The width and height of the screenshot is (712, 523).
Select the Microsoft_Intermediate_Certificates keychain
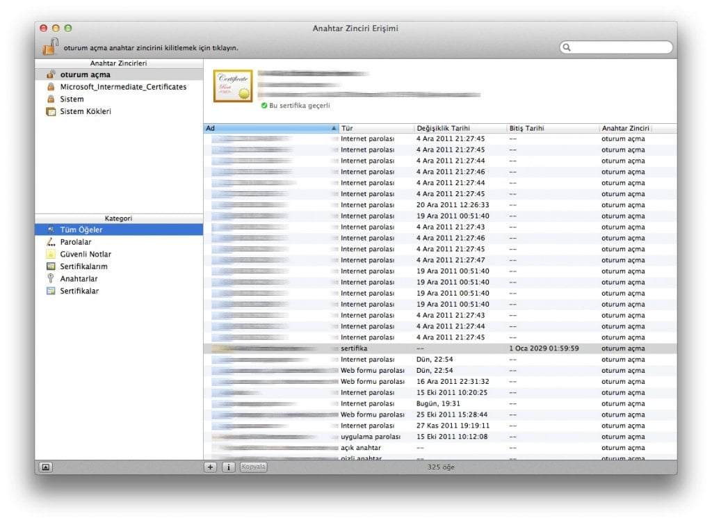tap(123, 87)
